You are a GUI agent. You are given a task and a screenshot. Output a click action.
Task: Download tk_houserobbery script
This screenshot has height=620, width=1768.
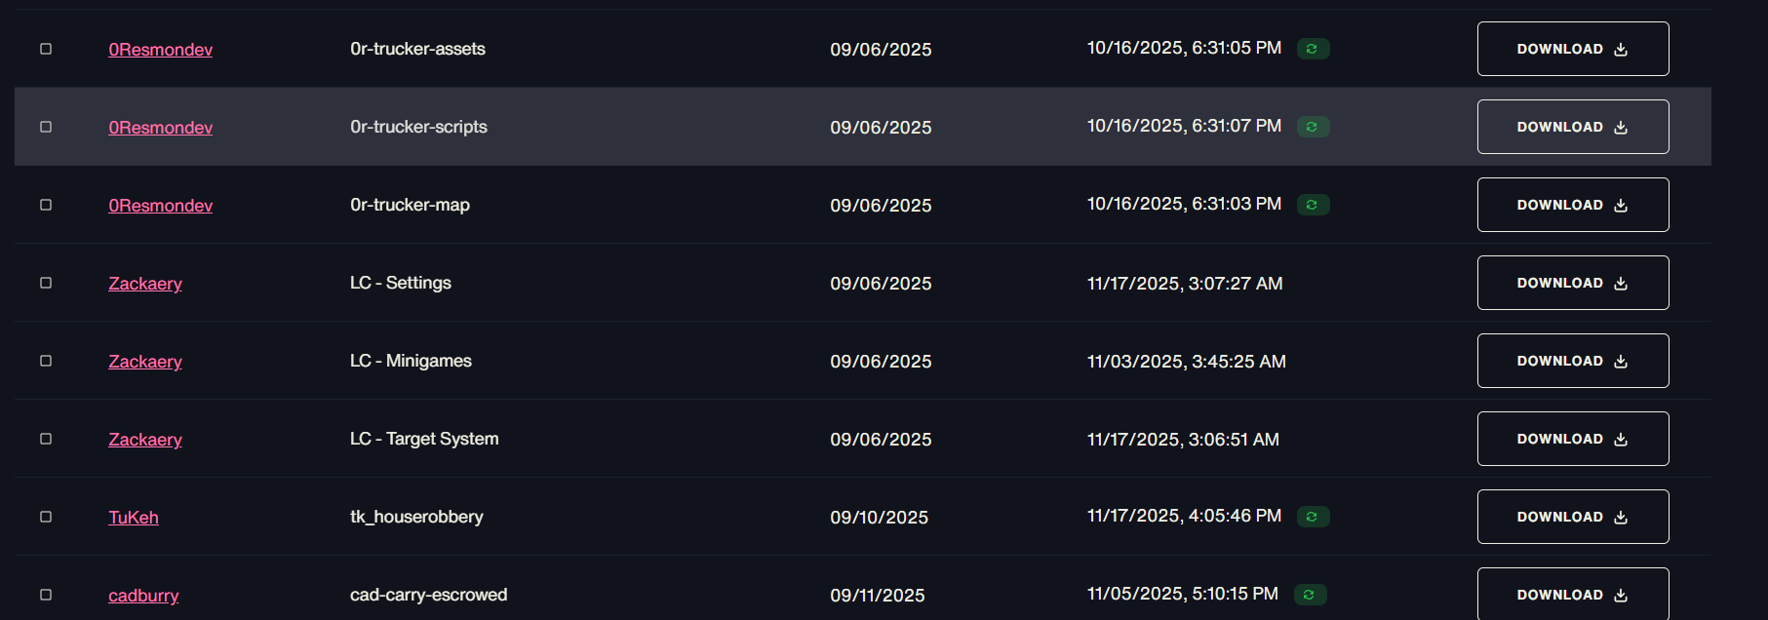point(1573,517)
